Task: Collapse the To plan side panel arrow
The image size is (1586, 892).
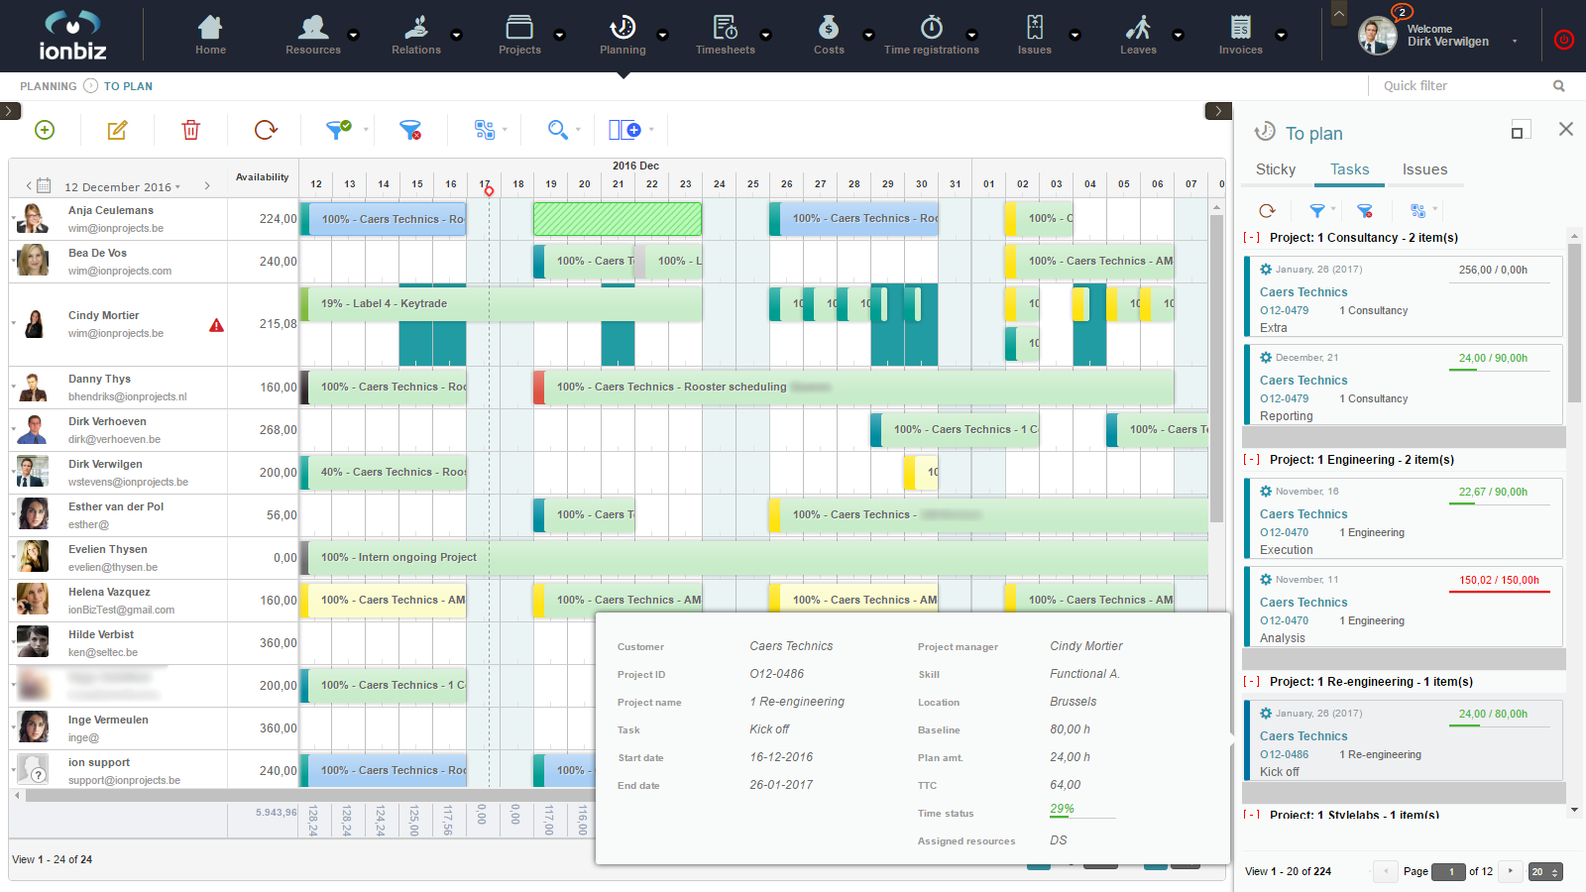Action: [x=1218, y=111]
